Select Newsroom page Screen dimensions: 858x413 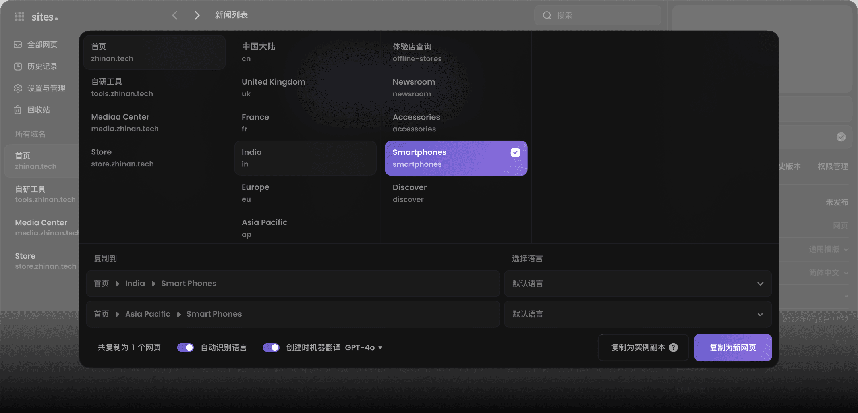[x=456, y=87]
